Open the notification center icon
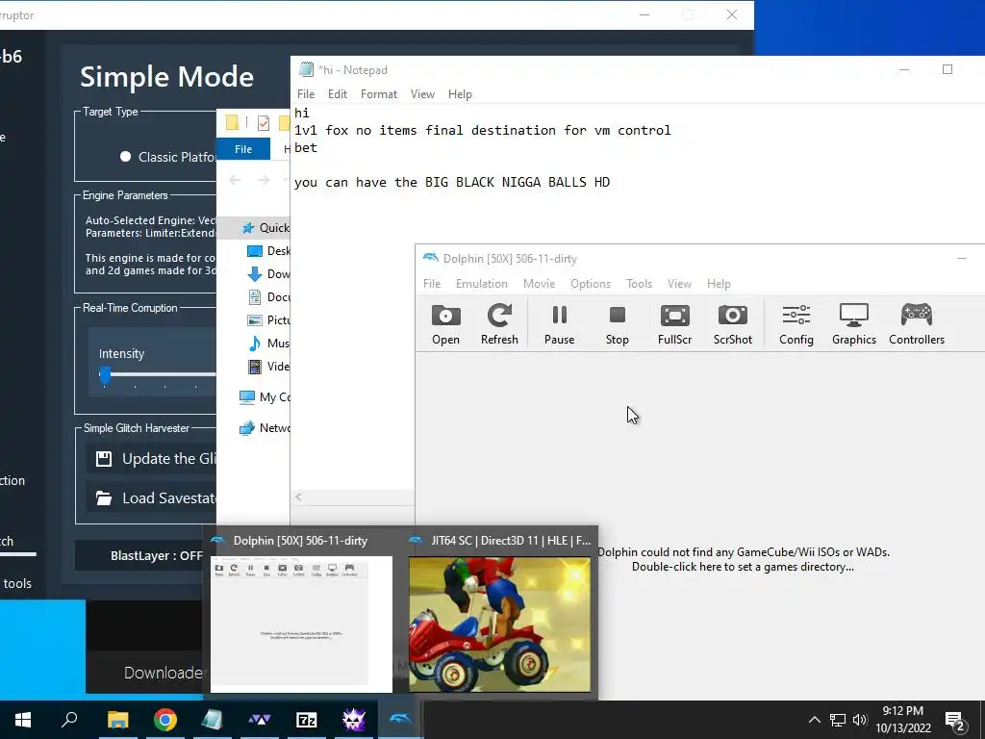Image resolution: width=985 pixels, height=739 pixels. [x=955, y=722]
